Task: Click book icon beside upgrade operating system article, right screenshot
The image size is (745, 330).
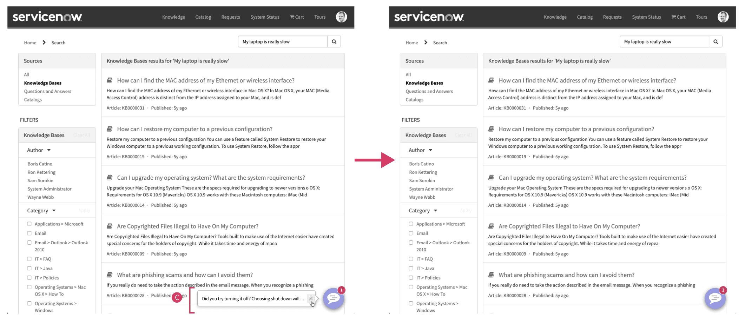Action: (491, 178)
